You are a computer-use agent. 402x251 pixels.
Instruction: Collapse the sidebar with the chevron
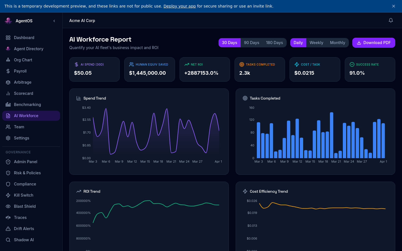54,21
